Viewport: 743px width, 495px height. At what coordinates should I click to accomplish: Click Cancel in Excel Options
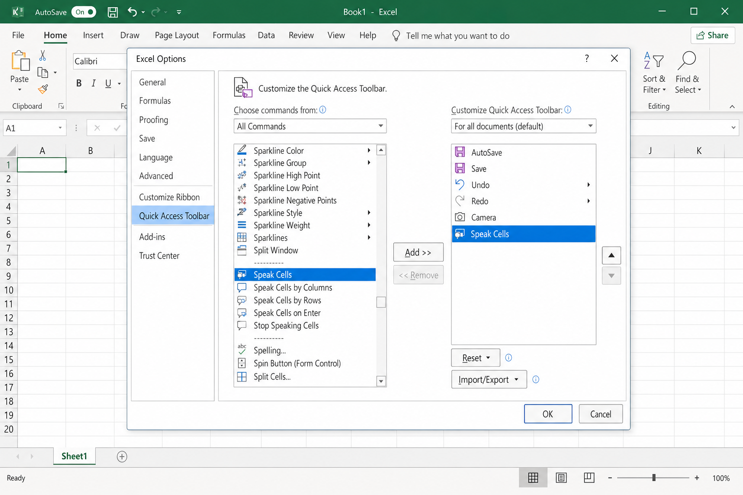(x=601, y=414)
